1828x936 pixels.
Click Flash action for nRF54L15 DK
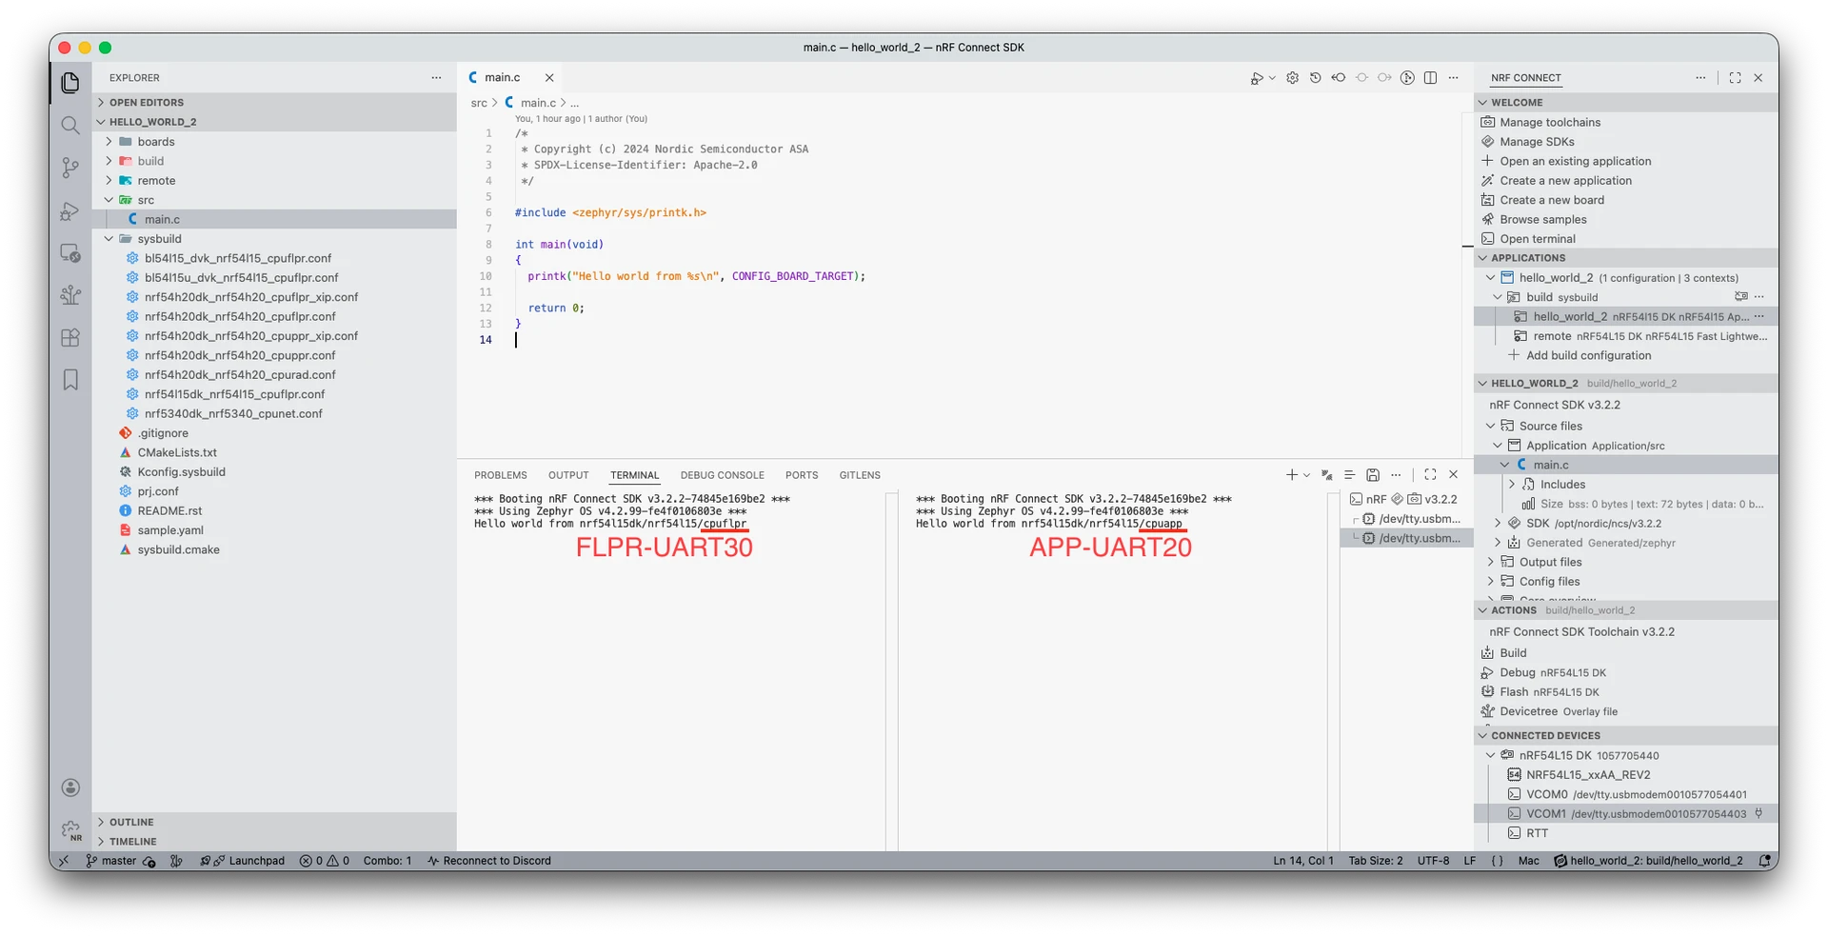1513,692
